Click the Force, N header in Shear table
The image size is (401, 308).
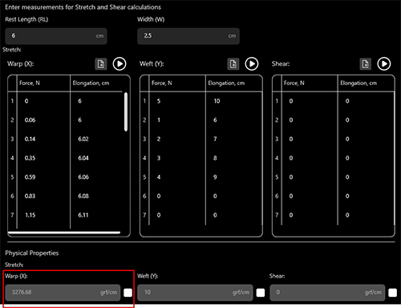294,83
